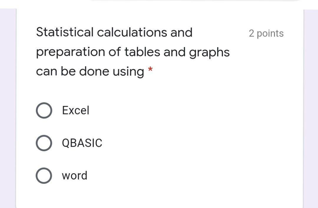Screen dimensions: 318x208
Task: Click the word 'tables' in the question
Action: 142,52
